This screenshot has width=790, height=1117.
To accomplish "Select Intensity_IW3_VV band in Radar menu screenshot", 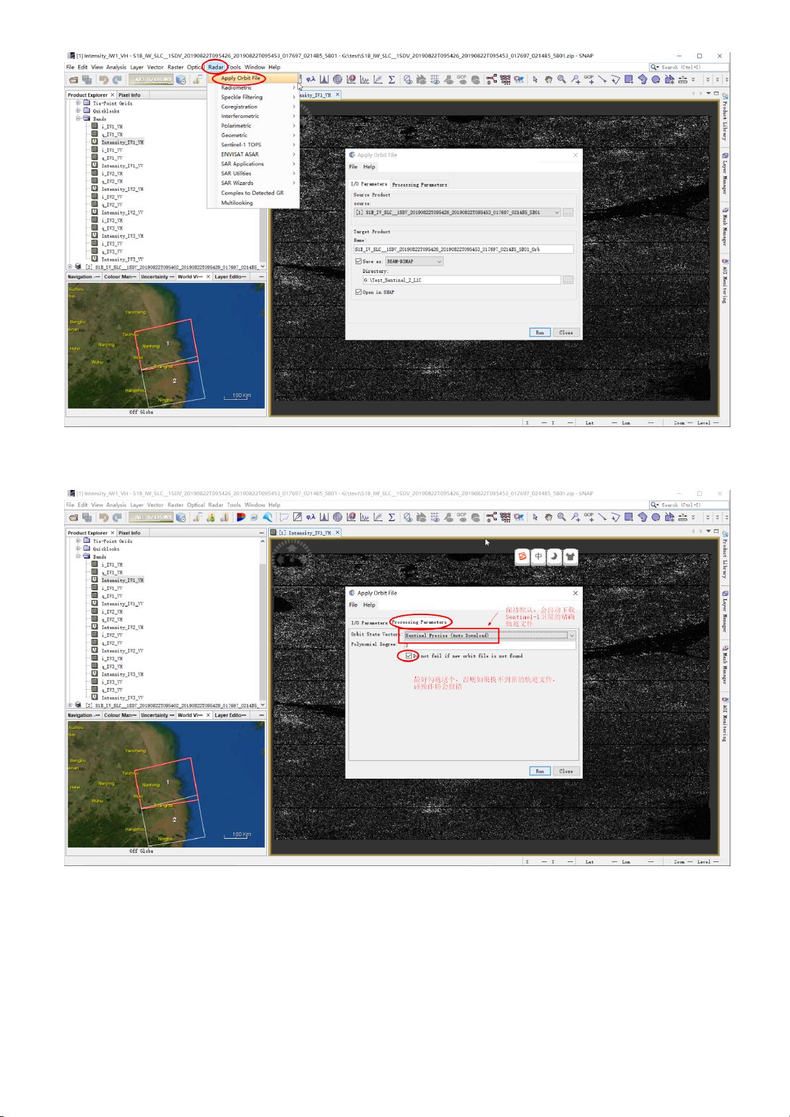I will pos(123,260).
